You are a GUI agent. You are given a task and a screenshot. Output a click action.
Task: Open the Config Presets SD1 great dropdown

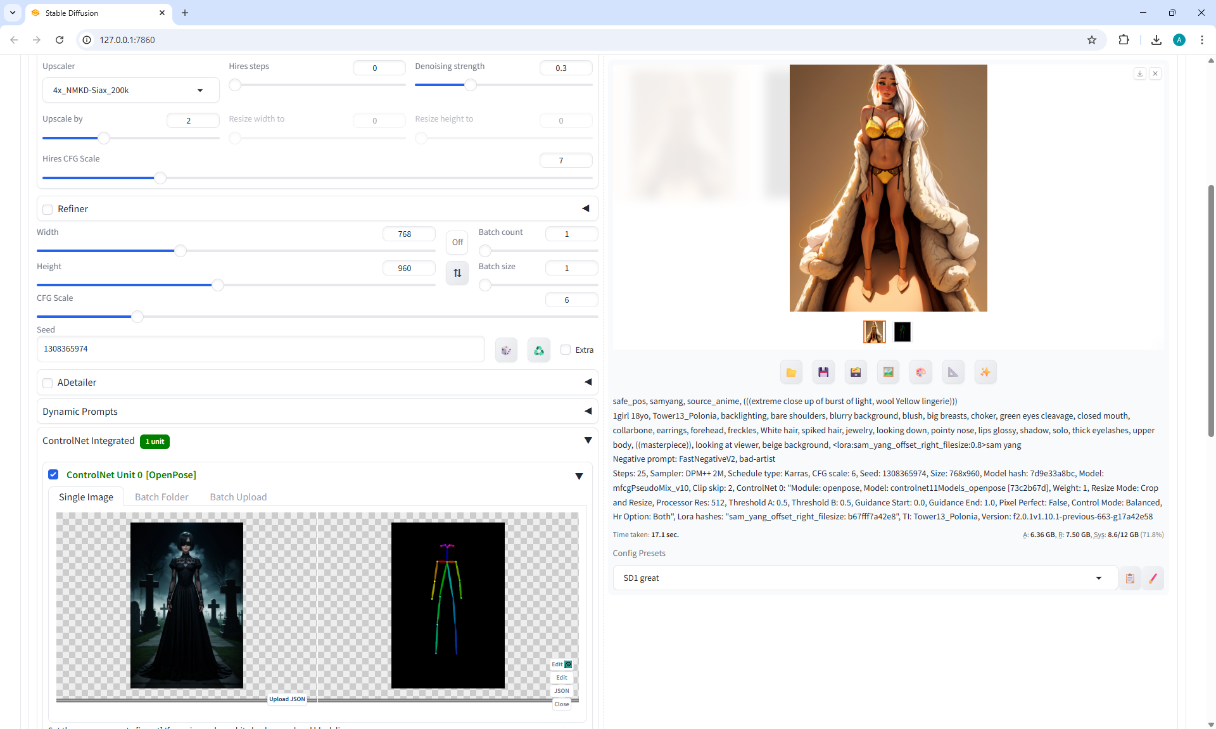(864, 578)
